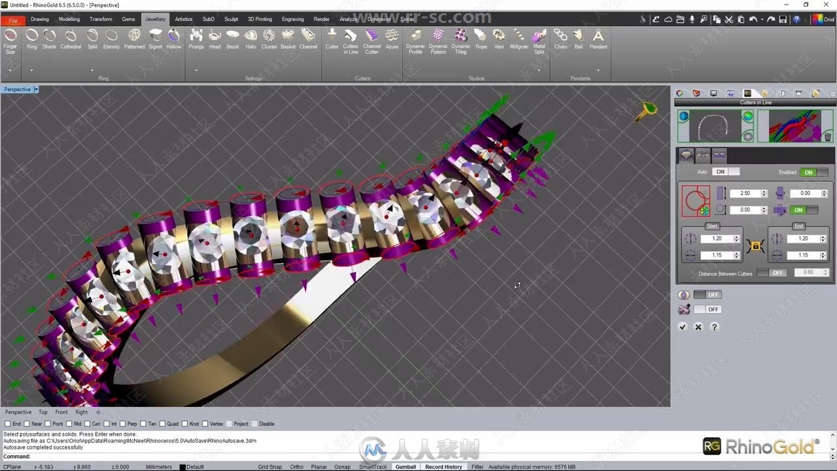
Task: Open the Cluster setting tool
Action: click(x=269, y=39)
